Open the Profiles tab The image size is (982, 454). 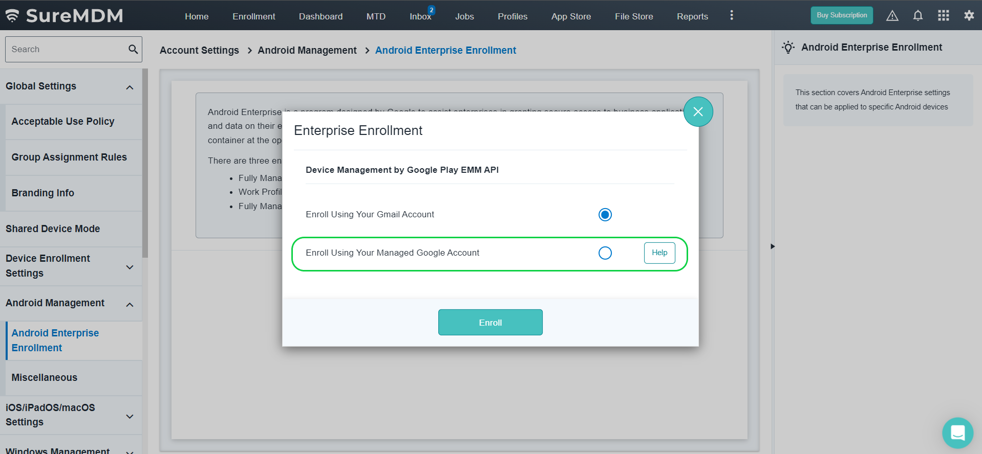[x=513, y=16]
